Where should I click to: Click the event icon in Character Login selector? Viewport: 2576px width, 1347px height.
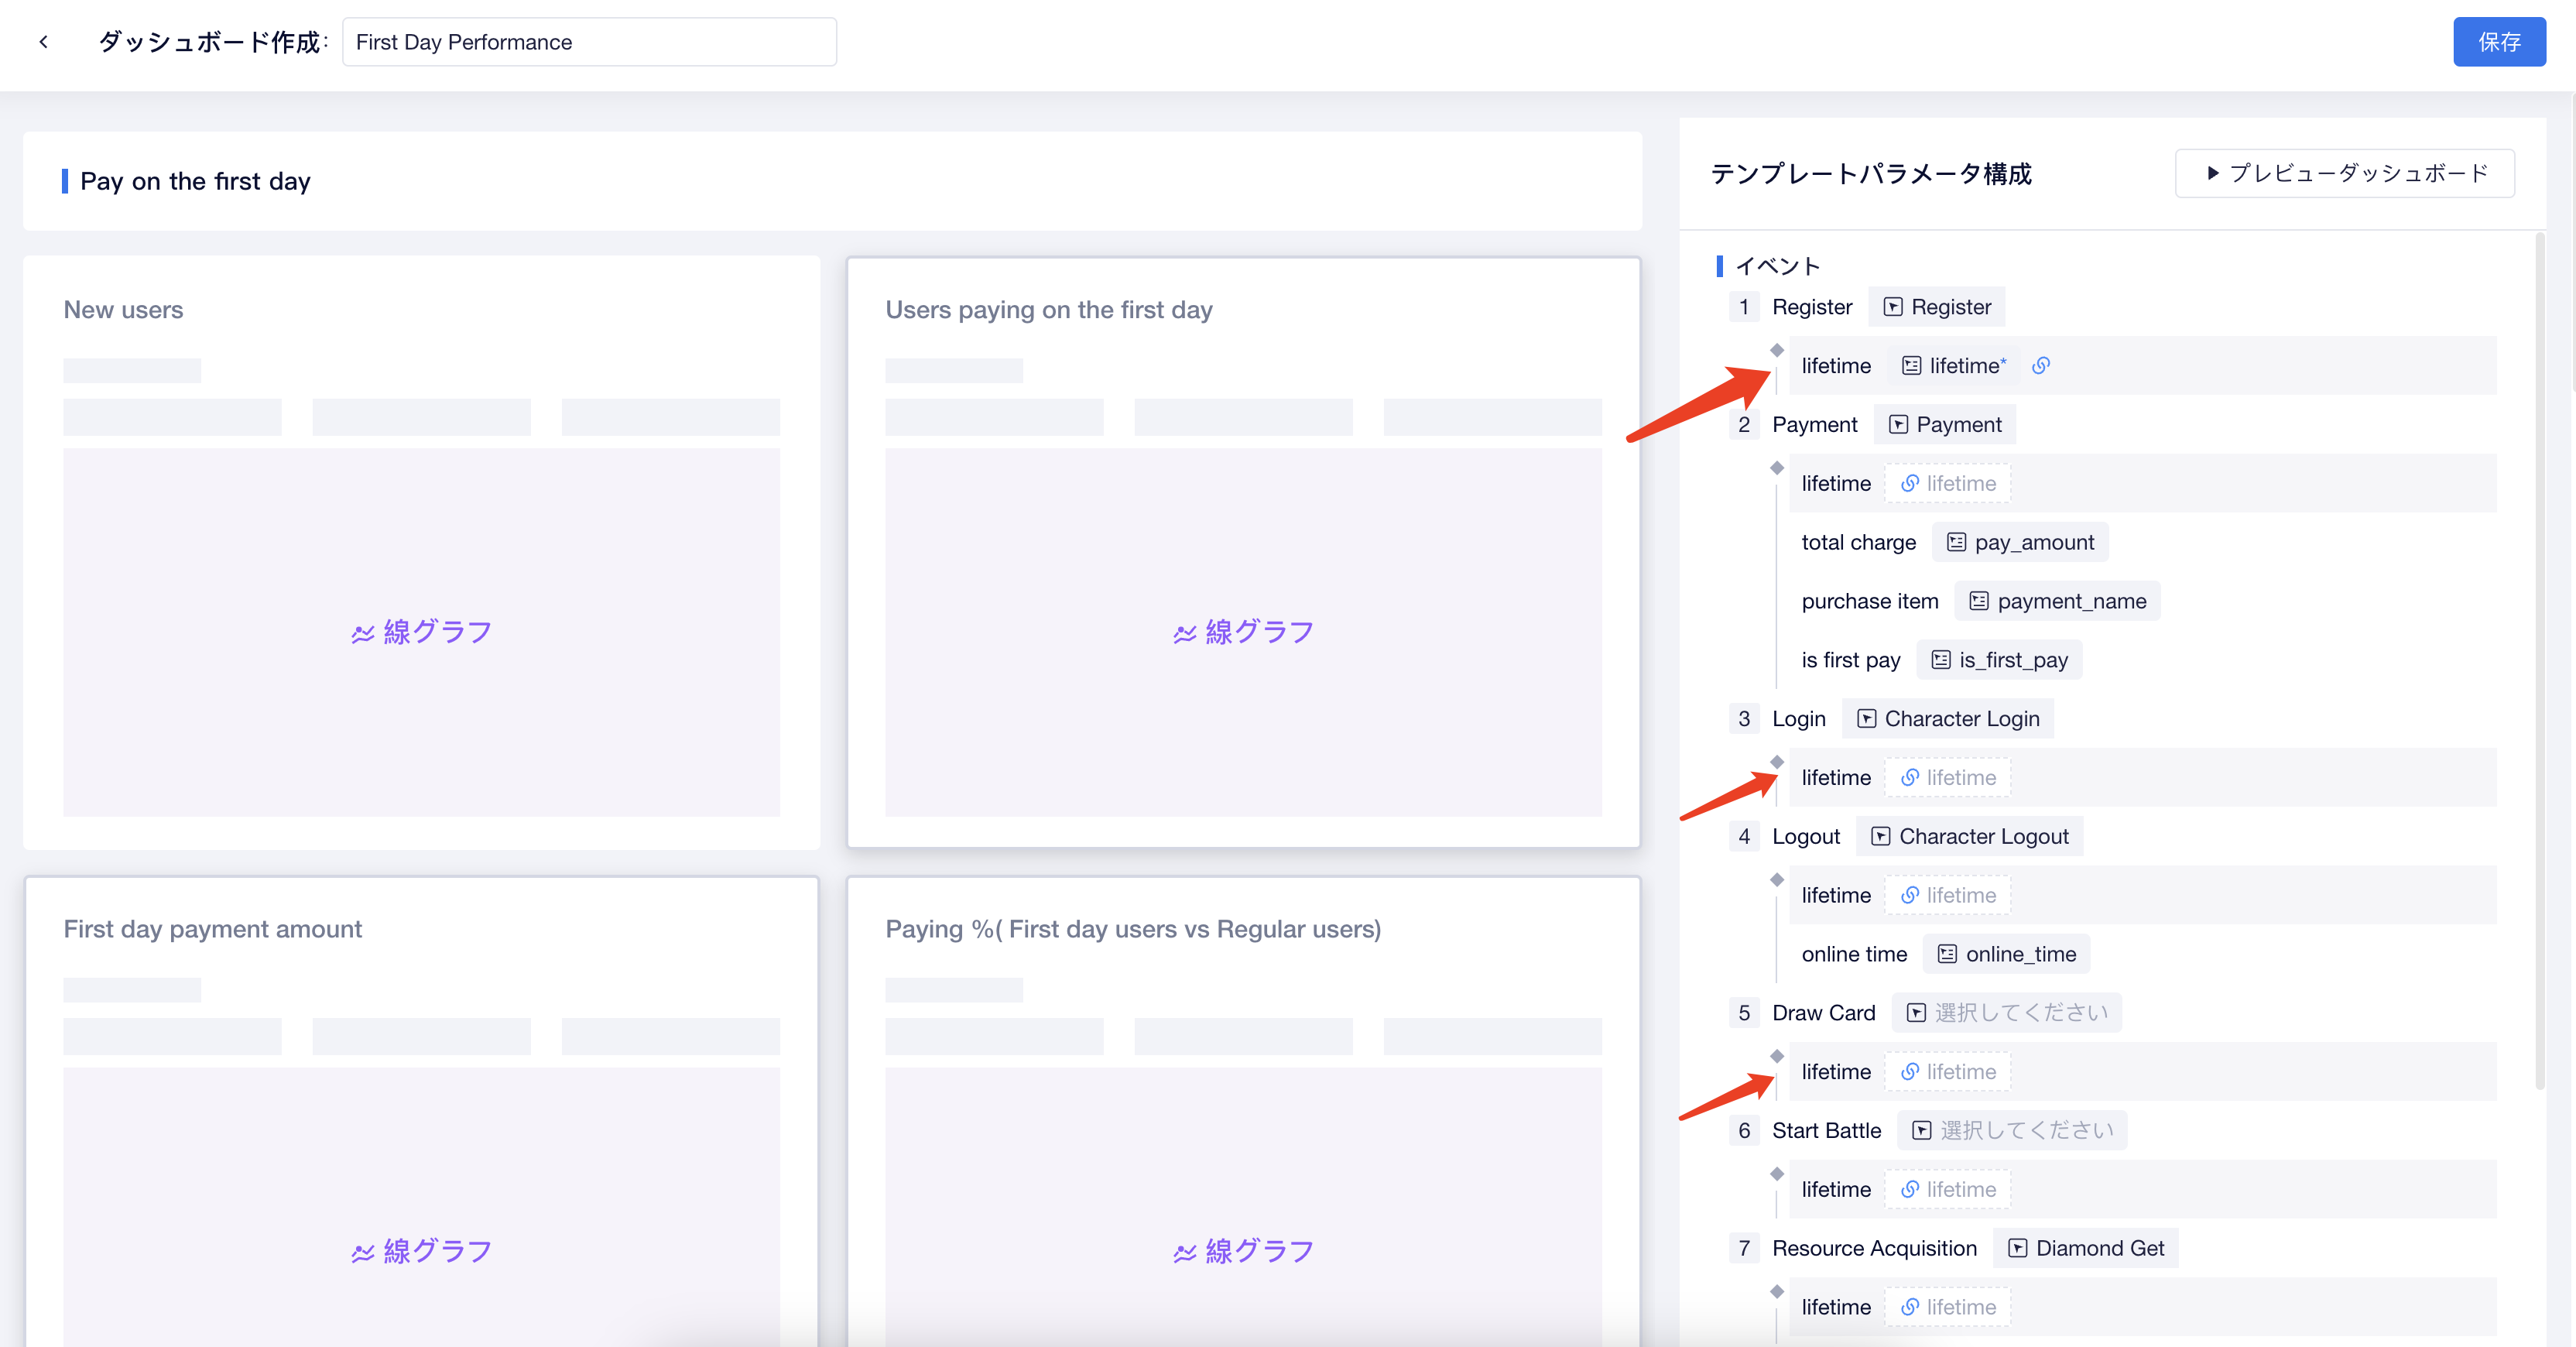[1867, 719]
